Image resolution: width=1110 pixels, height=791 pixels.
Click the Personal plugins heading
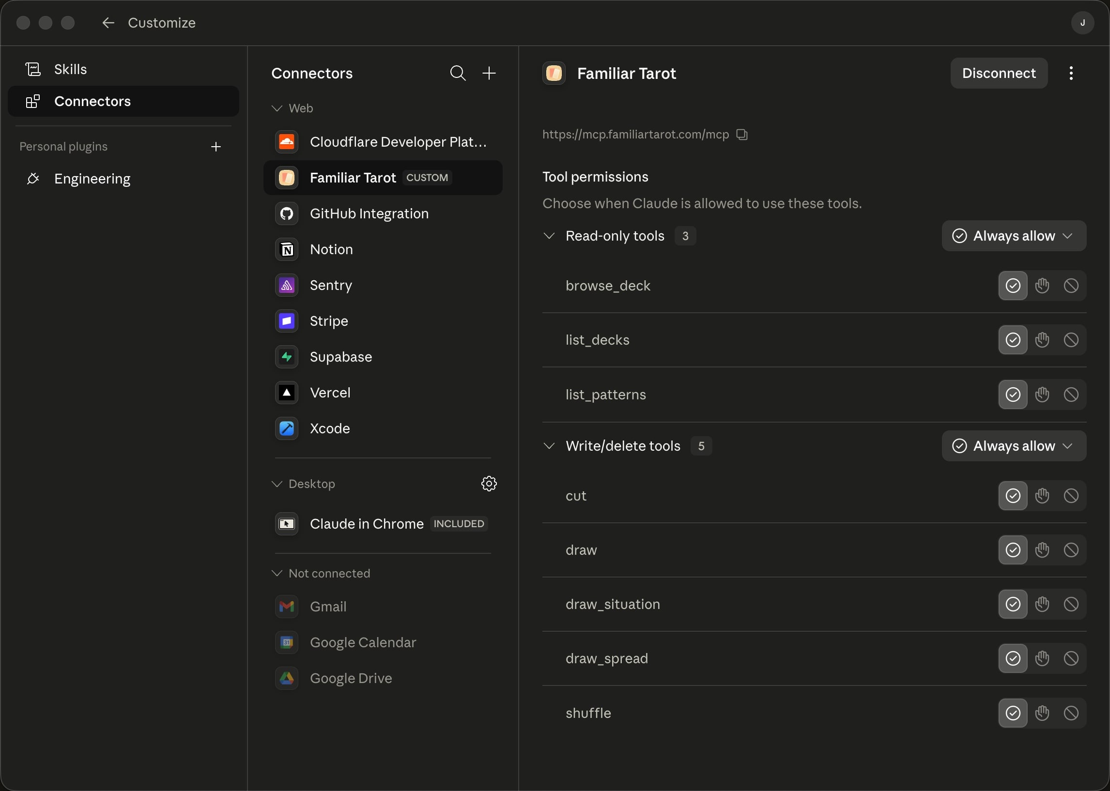coord(63,147)
